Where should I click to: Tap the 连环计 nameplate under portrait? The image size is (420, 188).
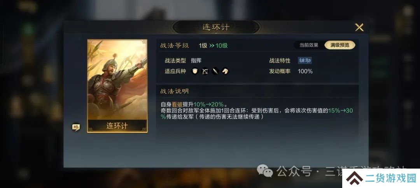pyautogui.click(x=117, y=126)
